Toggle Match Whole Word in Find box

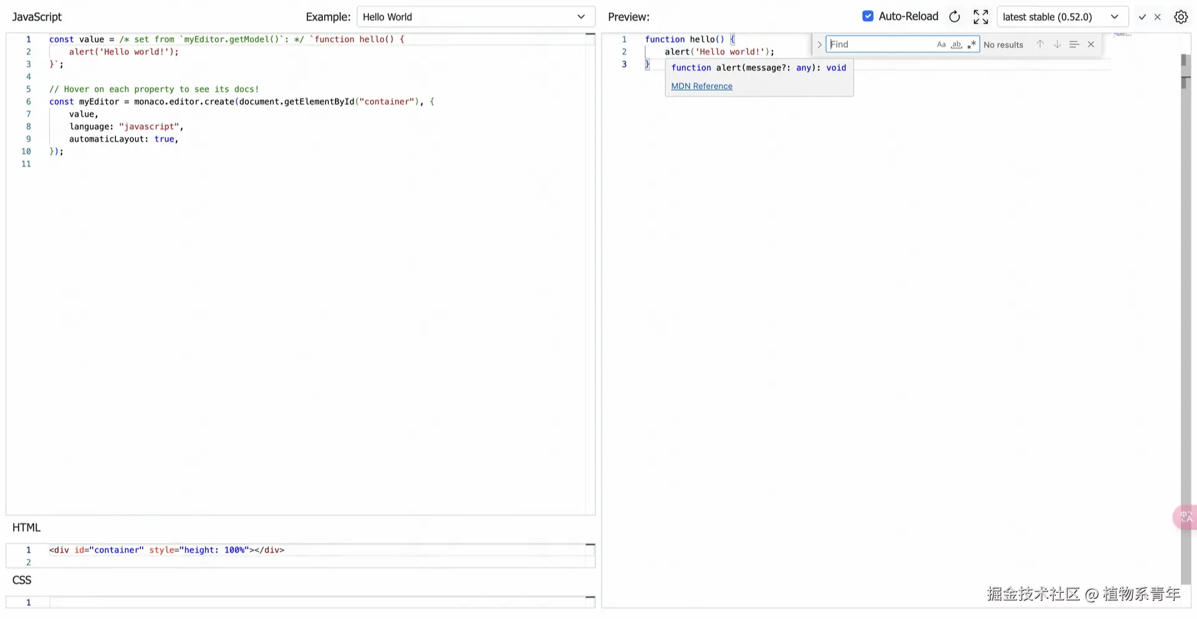(x=956, y=44)
